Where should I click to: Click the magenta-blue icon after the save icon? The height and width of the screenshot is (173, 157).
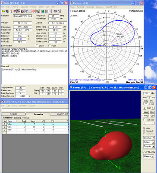click(x=50, y=11)
